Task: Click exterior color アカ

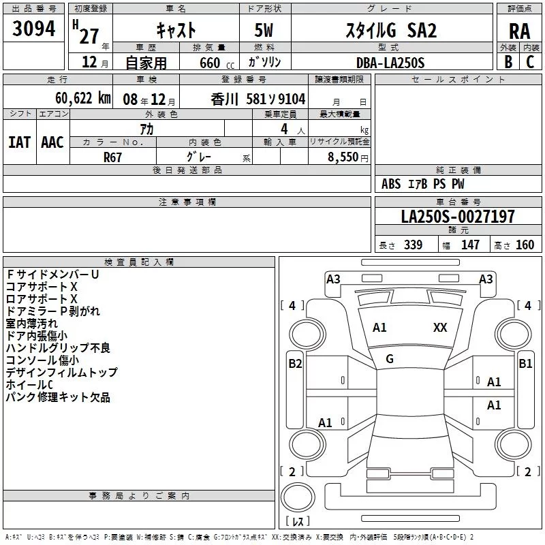Action: 146,129
